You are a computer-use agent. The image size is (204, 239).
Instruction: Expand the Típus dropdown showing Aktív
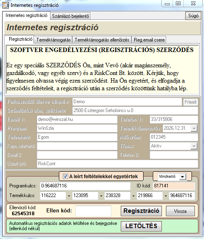(194, 146)
